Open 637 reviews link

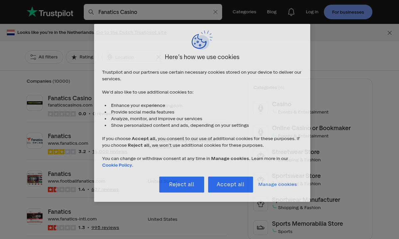point(105,190)
